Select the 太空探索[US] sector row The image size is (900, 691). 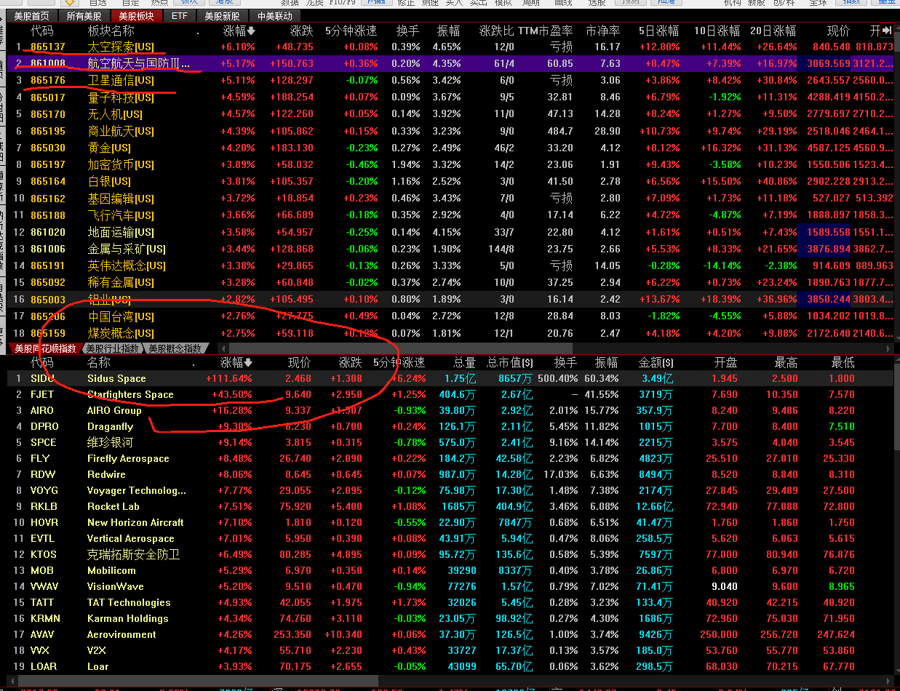pyautogui.click(x=450, y=47)
